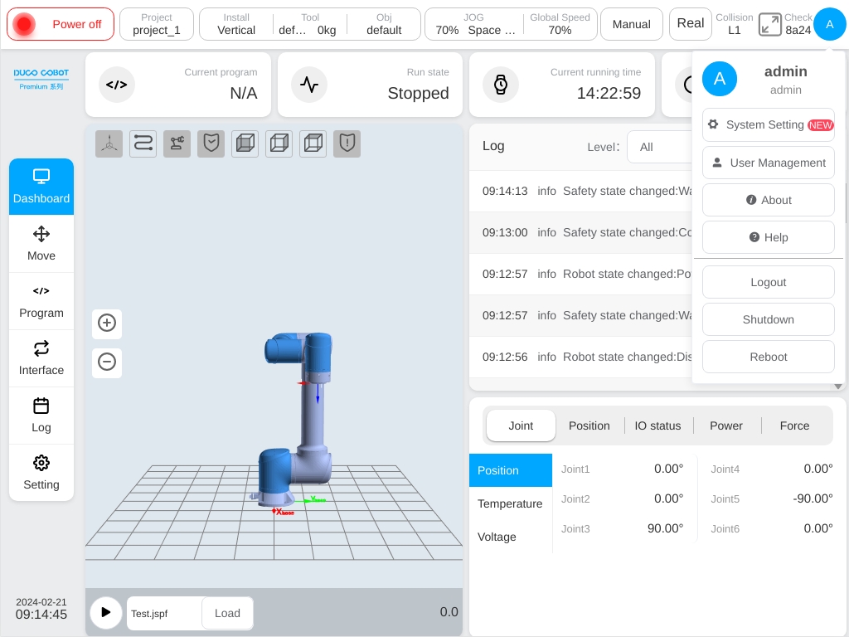Open the log Level All dropdown
The width and height of the screenshot is (849, 637).
pyautogui.click(x=659, y=147)
